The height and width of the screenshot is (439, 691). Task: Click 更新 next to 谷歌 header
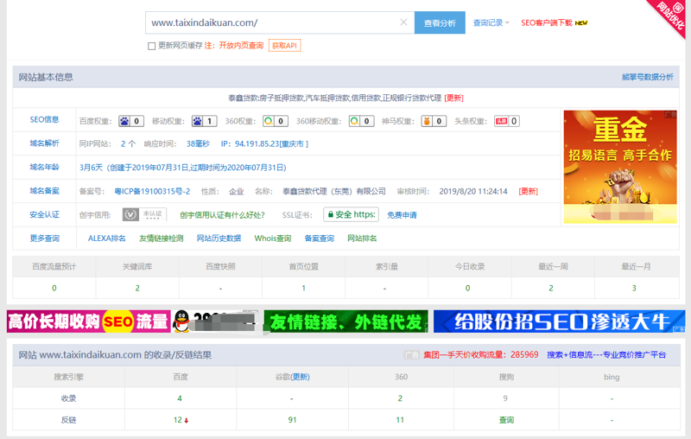click(300, 377)
